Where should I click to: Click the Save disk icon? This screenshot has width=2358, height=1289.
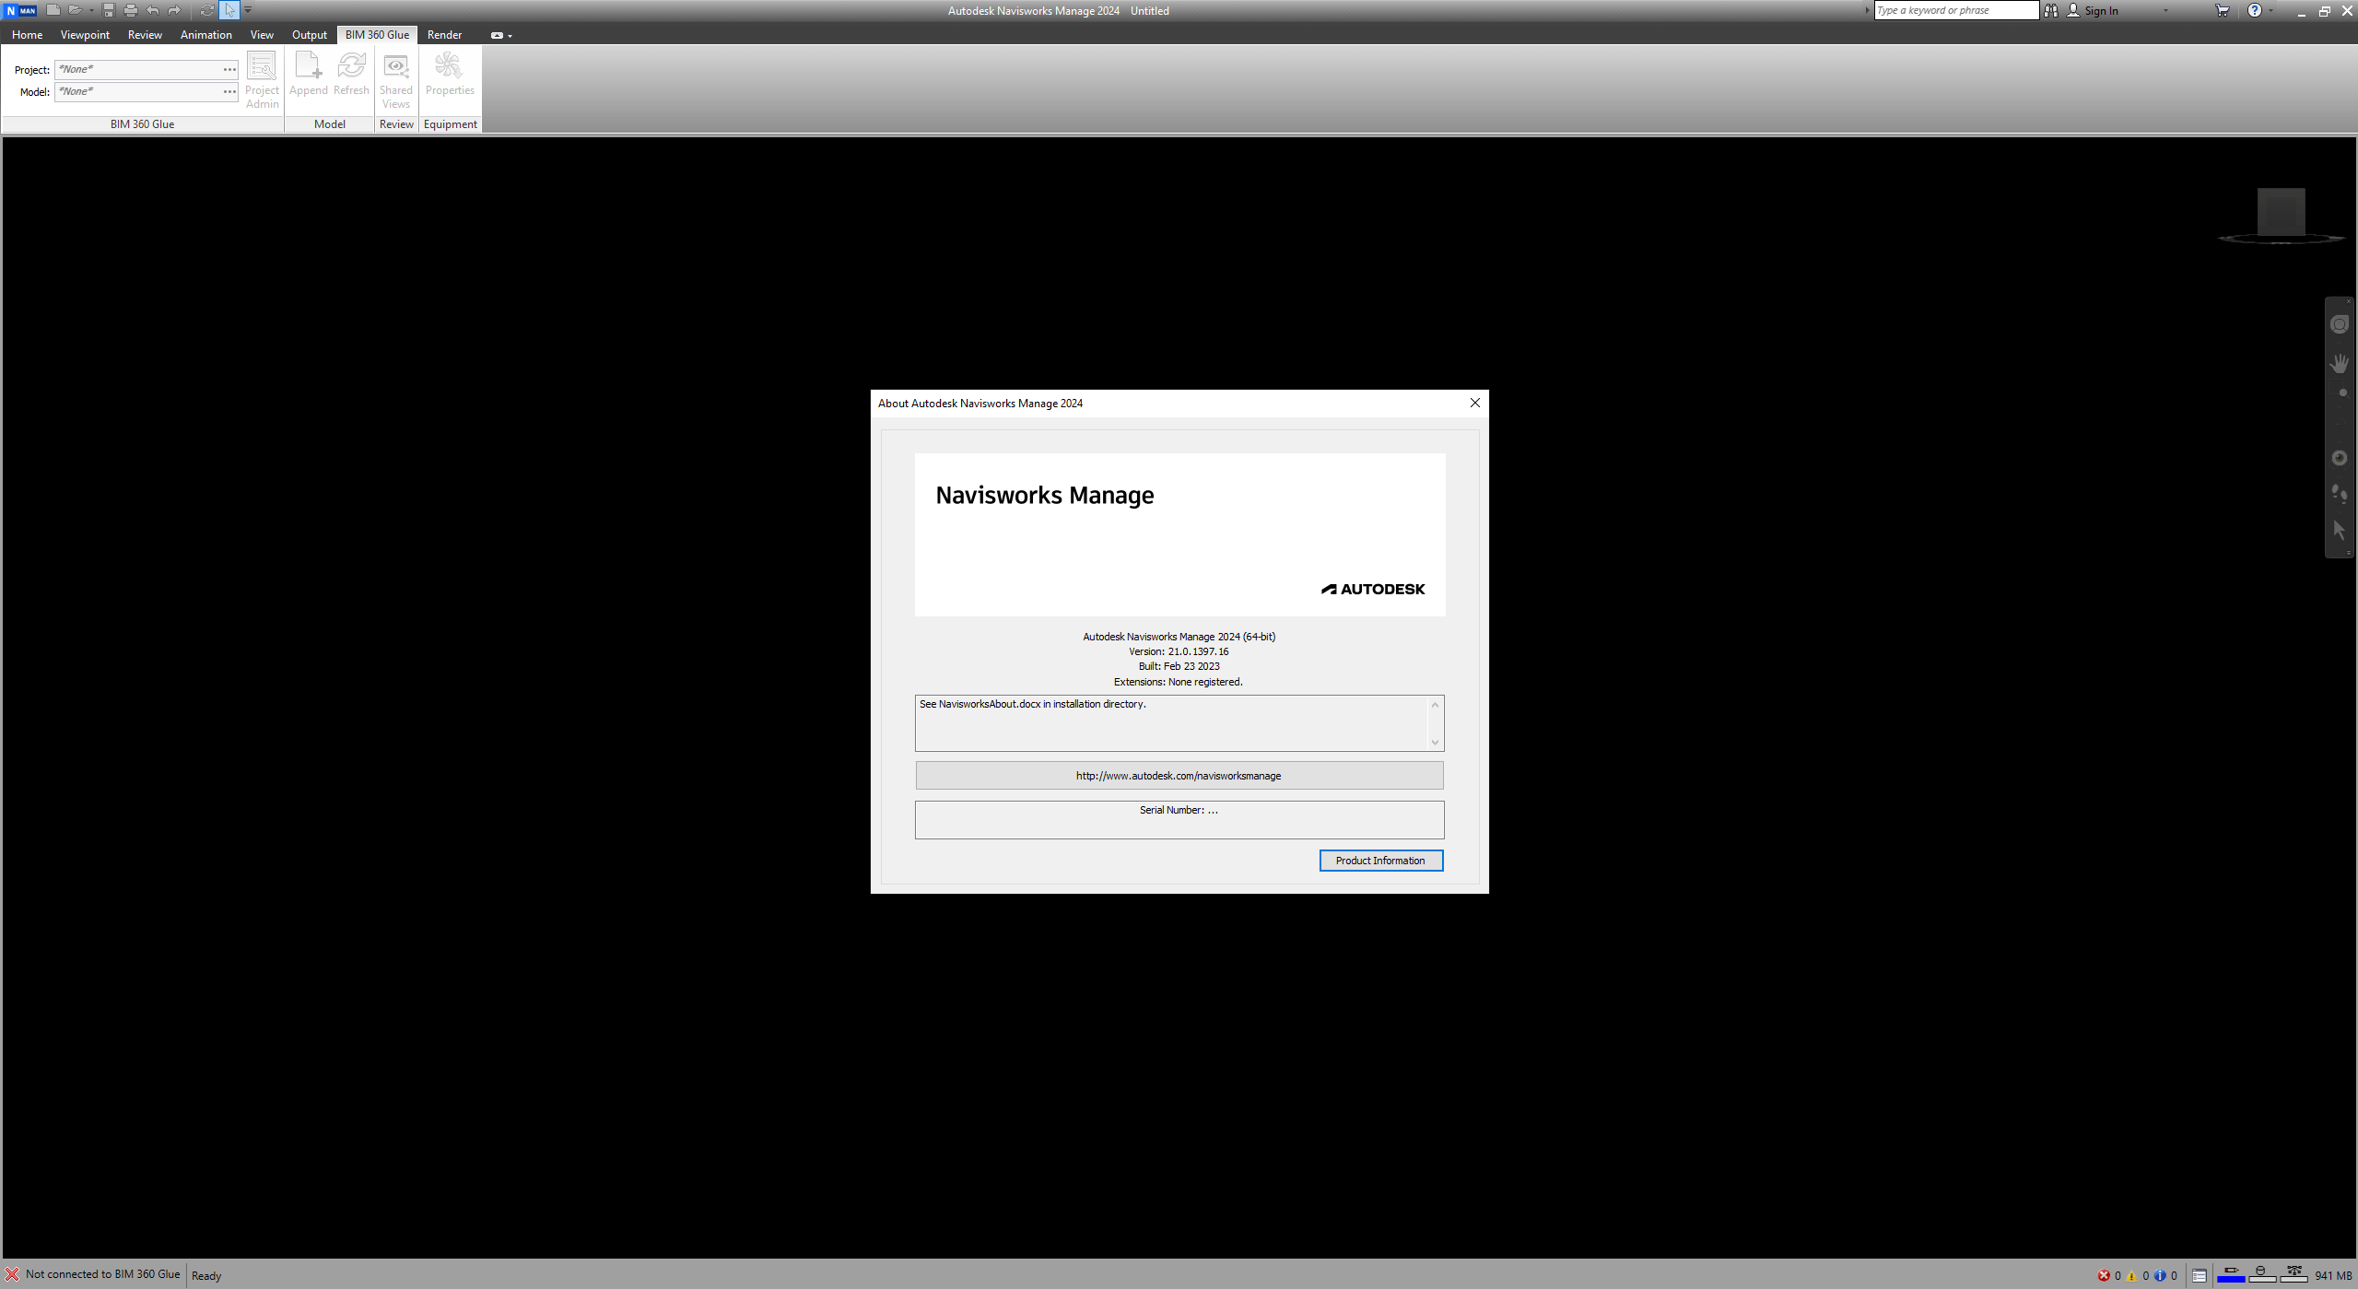[x=109, y=10]
